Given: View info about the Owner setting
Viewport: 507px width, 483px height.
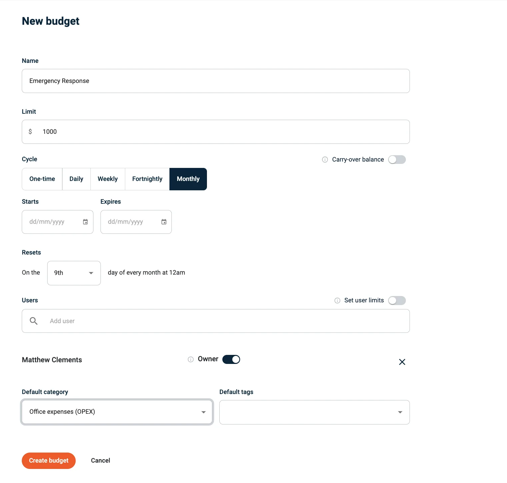Looking at the screenshot, I should tap(190, 359).
